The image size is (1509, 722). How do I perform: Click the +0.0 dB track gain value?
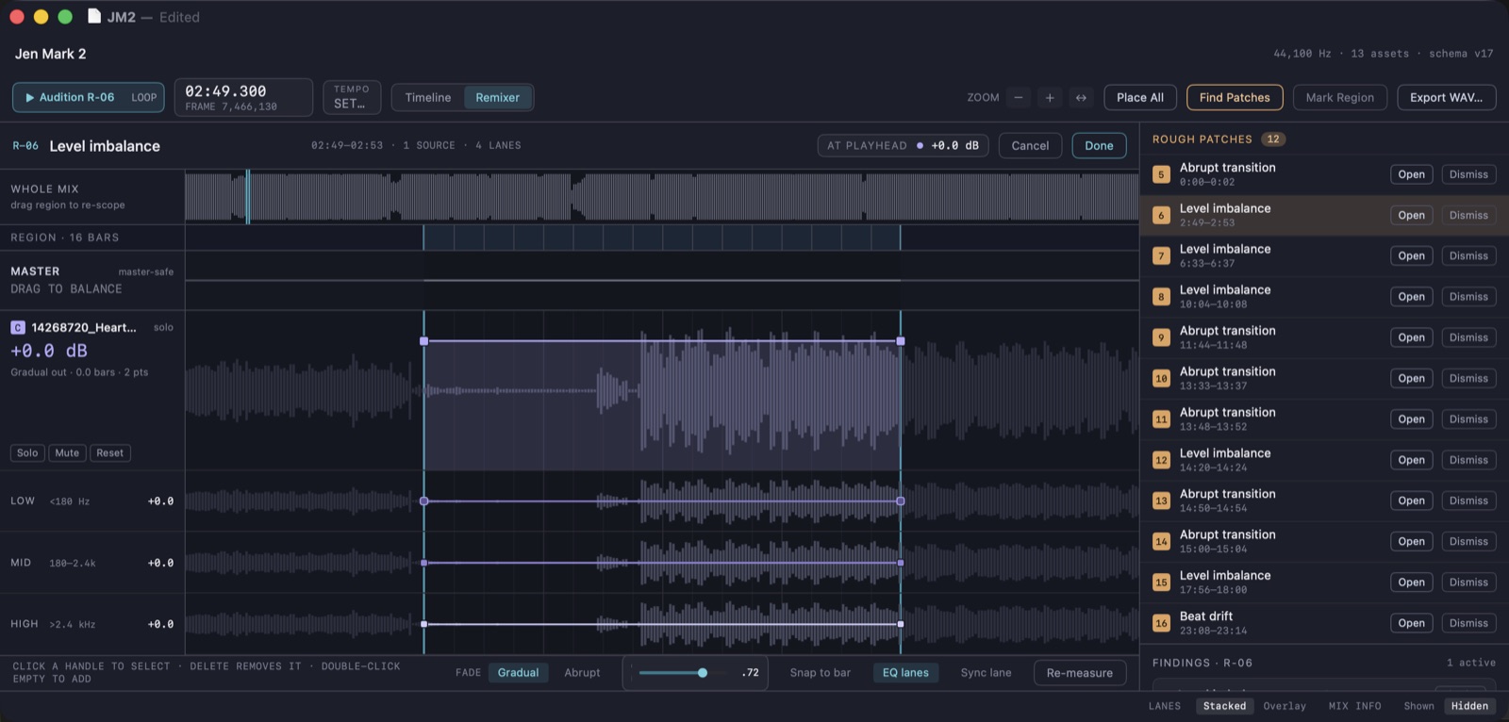49,351
